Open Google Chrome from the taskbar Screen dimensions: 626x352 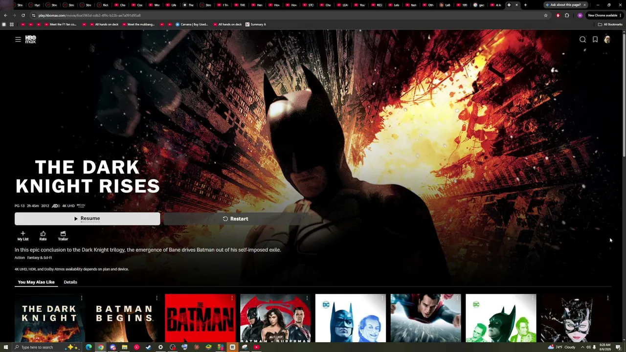click(101, 347)
